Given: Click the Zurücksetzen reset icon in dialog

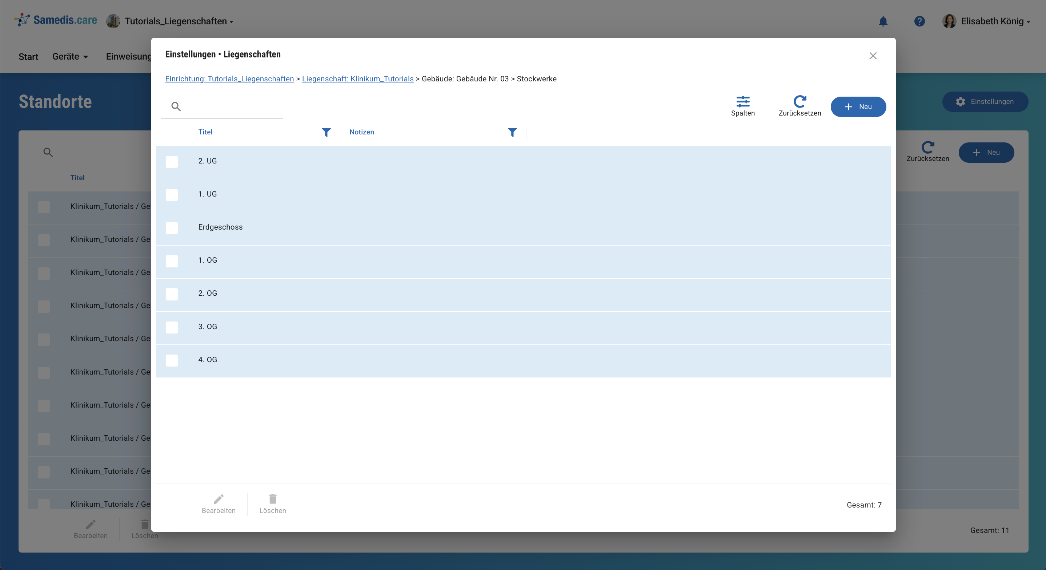Looking at the screenshot, I should coord(799,101).
